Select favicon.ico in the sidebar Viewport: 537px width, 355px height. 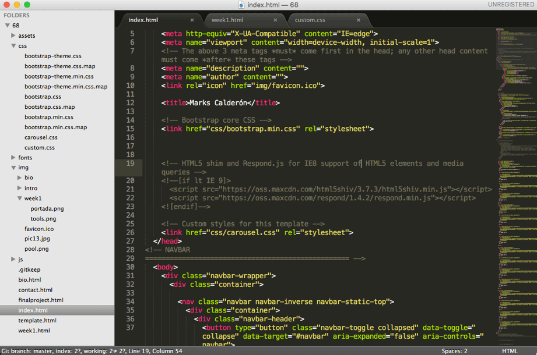pos(38,229)
